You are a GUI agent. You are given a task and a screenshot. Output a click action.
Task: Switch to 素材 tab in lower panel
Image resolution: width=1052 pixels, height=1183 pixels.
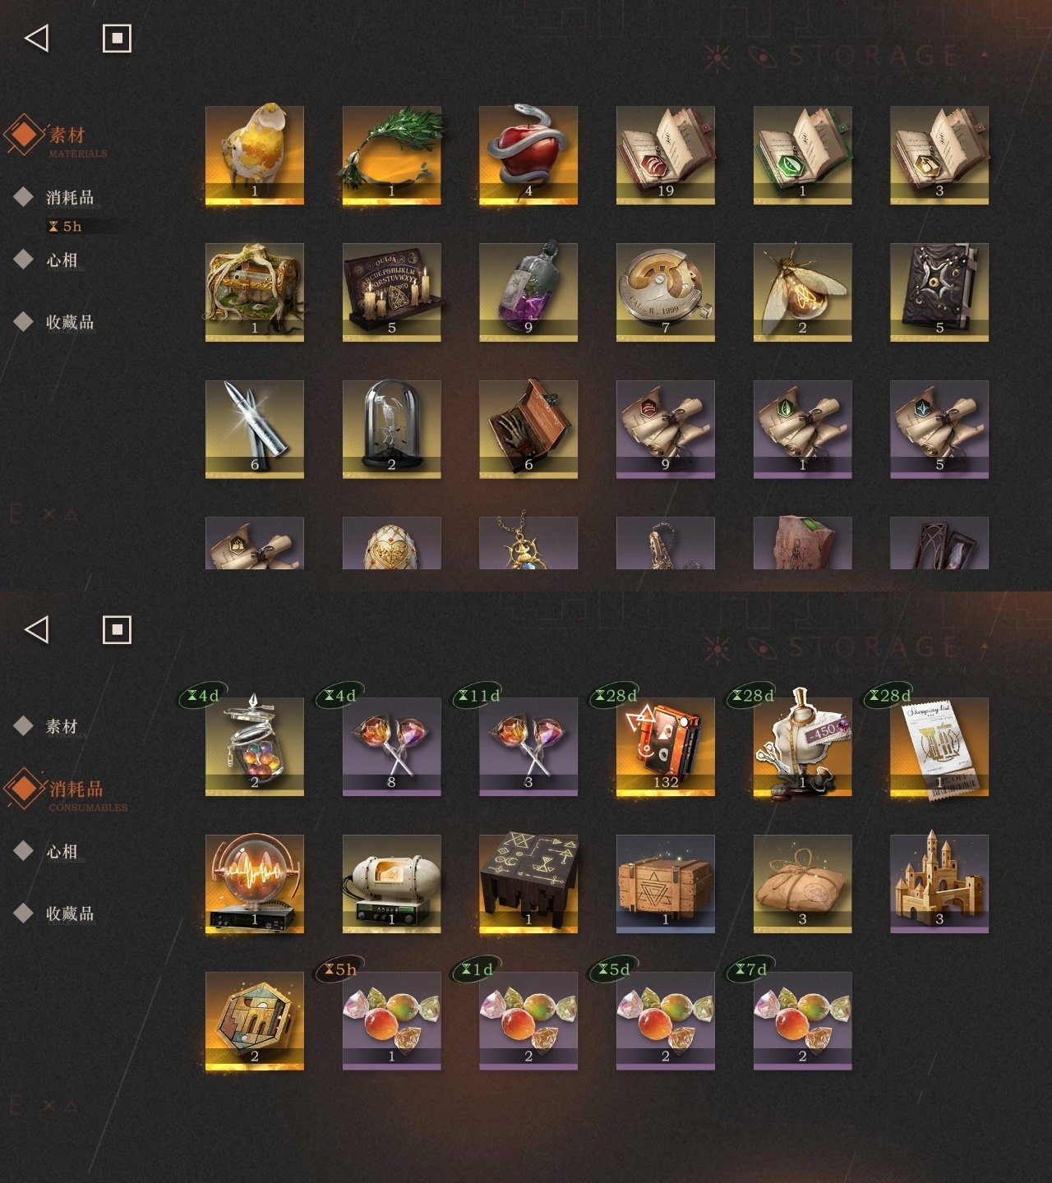(62, 726)
